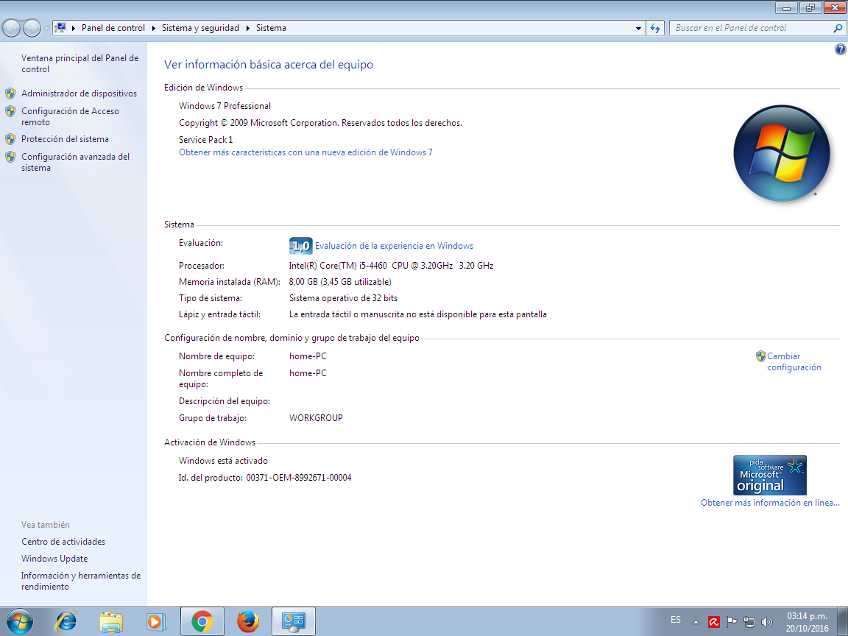Open the blue Help question mark icon
This screenshot has width=848, height=636.
point(840,50)
